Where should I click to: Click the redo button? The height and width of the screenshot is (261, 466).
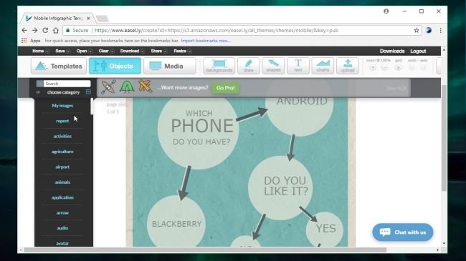coord(423,68)
